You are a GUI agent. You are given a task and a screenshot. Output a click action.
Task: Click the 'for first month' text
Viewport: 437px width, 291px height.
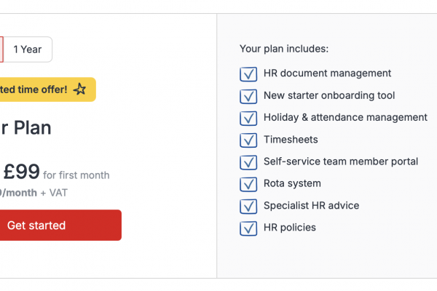76,175
